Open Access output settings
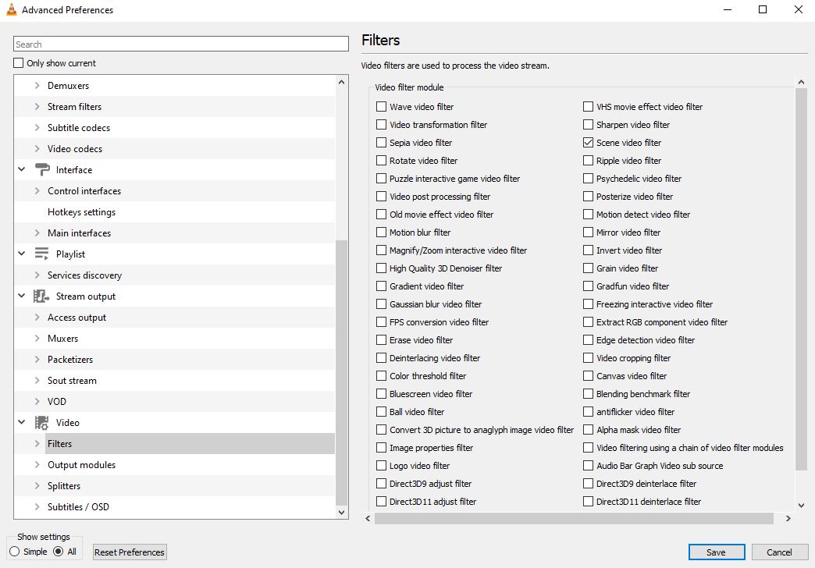The height and width of the screenshot is (568, 815). pos(77,317)
